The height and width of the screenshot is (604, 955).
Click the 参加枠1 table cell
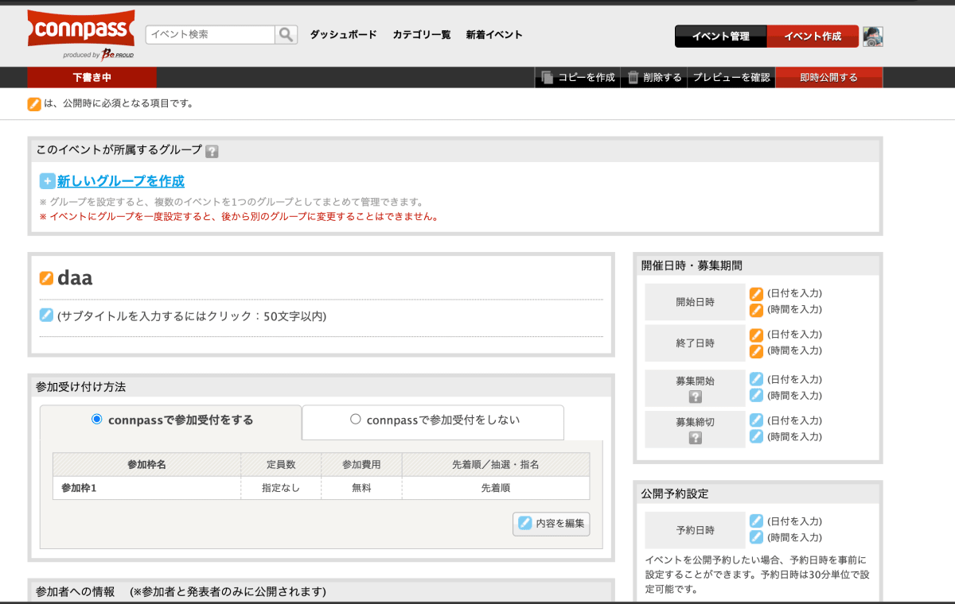click(147, 488)
